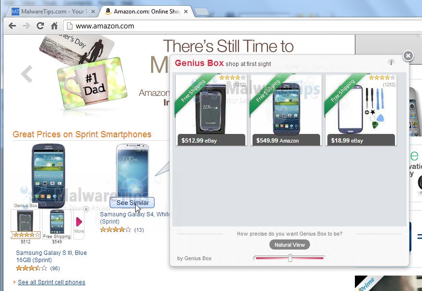The height and width of the screenshot is (291, 422).
Task: Switch to the MalwareTips.com tab
Action: 53,12
